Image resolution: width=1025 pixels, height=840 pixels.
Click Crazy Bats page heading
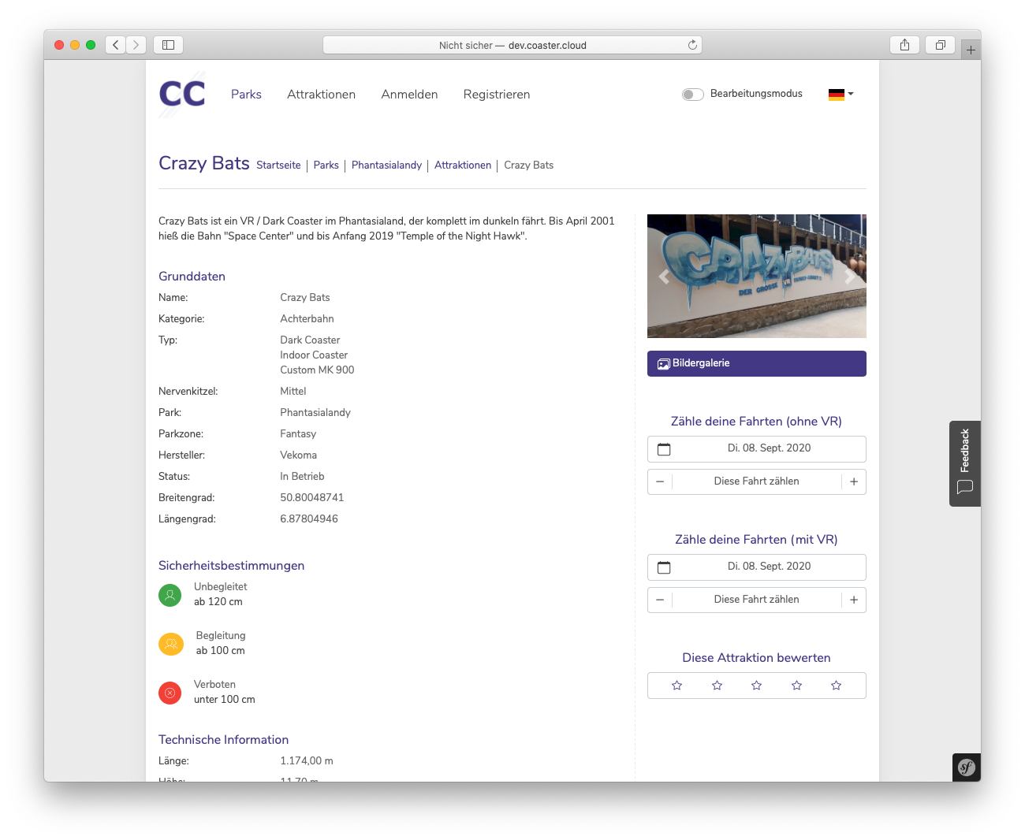tap(204, 163)
